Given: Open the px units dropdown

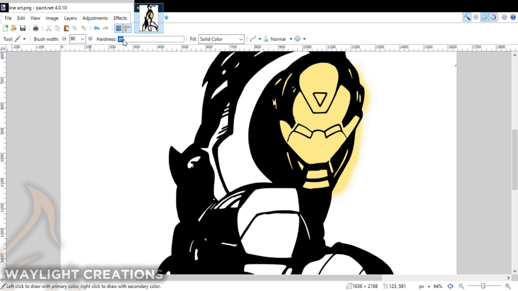Looking at the screenshot, I should coord(425,286).
